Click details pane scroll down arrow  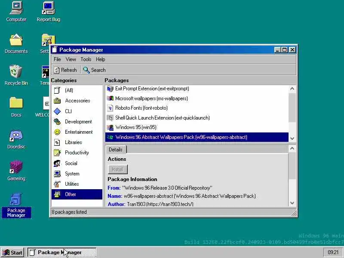tap(292, 203)
